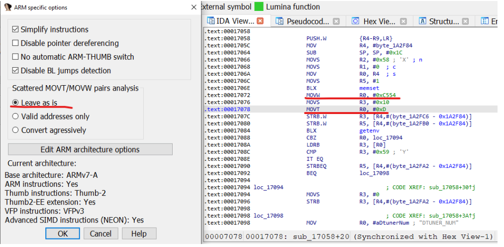The image size is (504, 247).
Task: Cancel the ARM specific options dialog
Action: click(101, 234)
